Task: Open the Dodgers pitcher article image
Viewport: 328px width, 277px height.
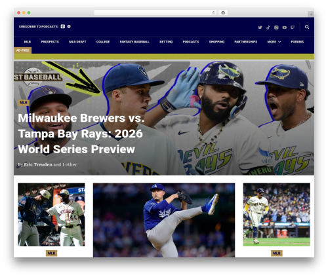Action: click(164, 220)
